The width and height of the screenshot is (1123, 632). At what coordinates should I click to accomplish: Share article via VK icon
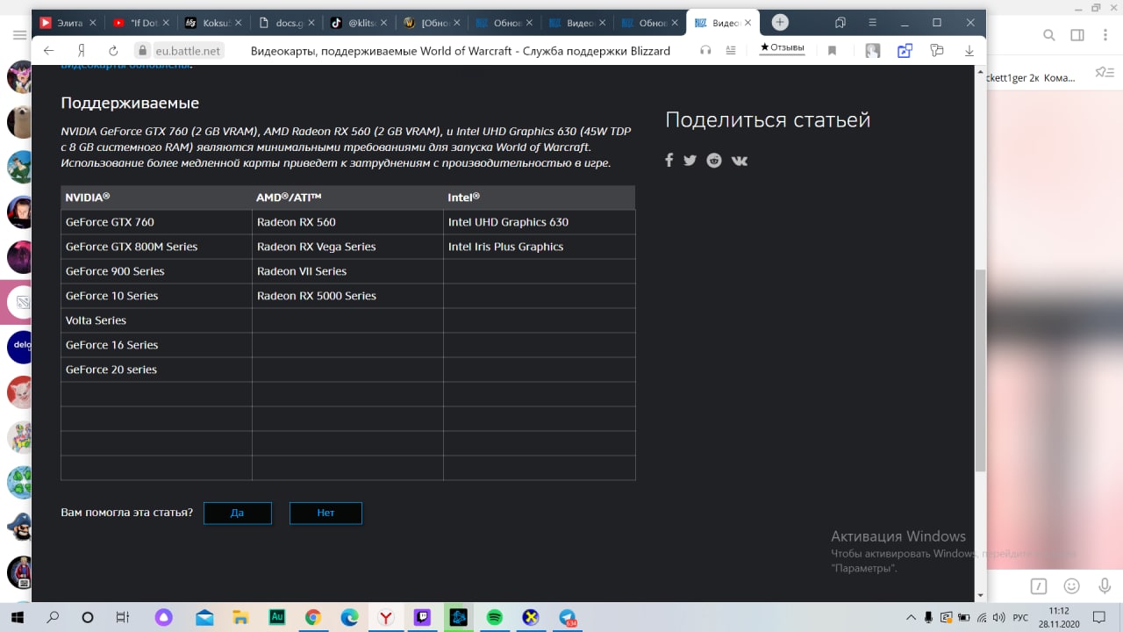point(740,160)
